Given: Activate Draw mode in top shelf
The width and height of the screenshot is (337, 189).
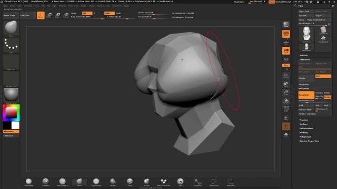Looking at the screenshot, I should pyautogui.click(x=41, y=15).
